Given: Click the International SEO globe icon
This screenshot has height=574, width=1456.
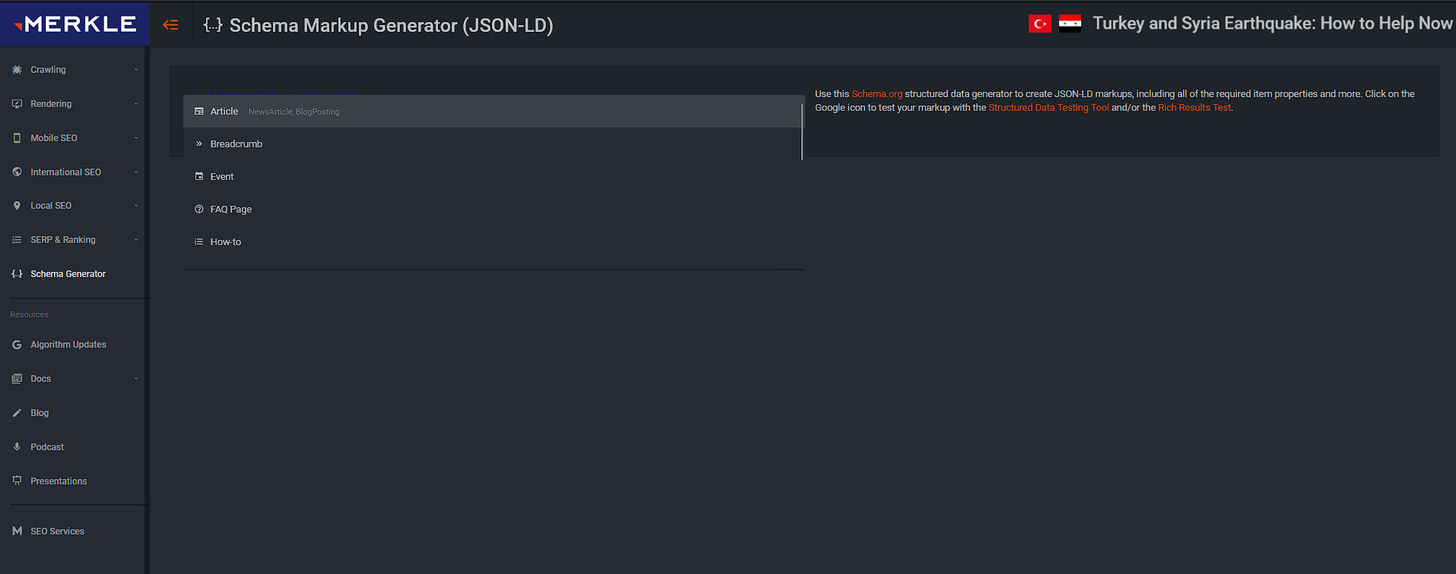Looking at the screenshot, I should click(x=17, y=172).
